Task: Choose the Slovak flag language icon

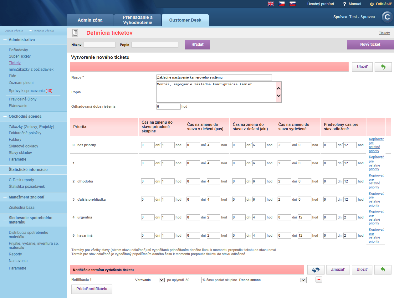Action: 293,4
